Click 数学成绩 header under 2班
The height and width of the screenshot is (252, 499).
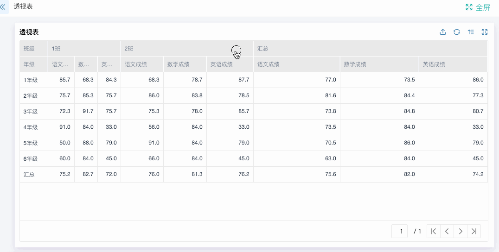pyautogui.click(x=185, y=64)
